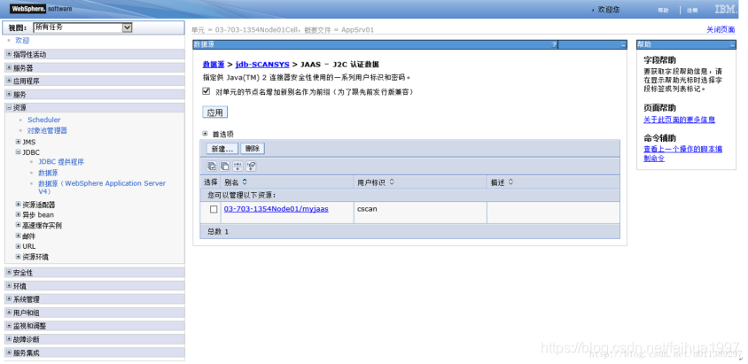Expand the 首选项 section
748x364 pixels.
click(x=205, y=134)
